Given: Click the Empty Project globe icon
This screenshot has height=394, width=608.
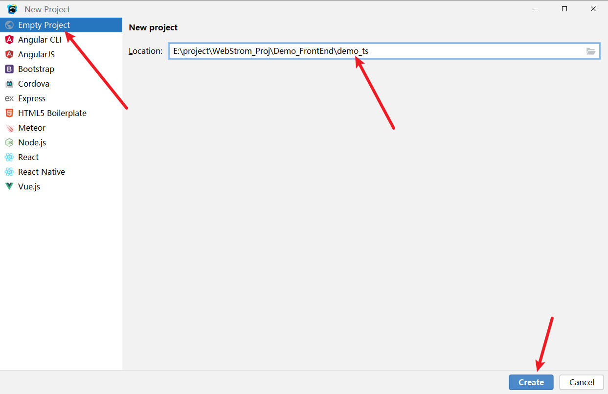Looking at the screenshot, I should click(x=9, y=25).
